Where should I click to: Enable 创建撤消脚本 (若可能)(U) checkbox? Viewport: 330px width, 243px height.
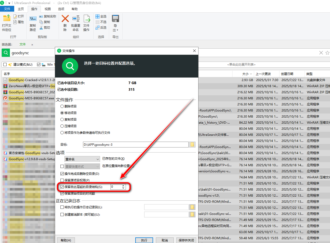point(62,214)
